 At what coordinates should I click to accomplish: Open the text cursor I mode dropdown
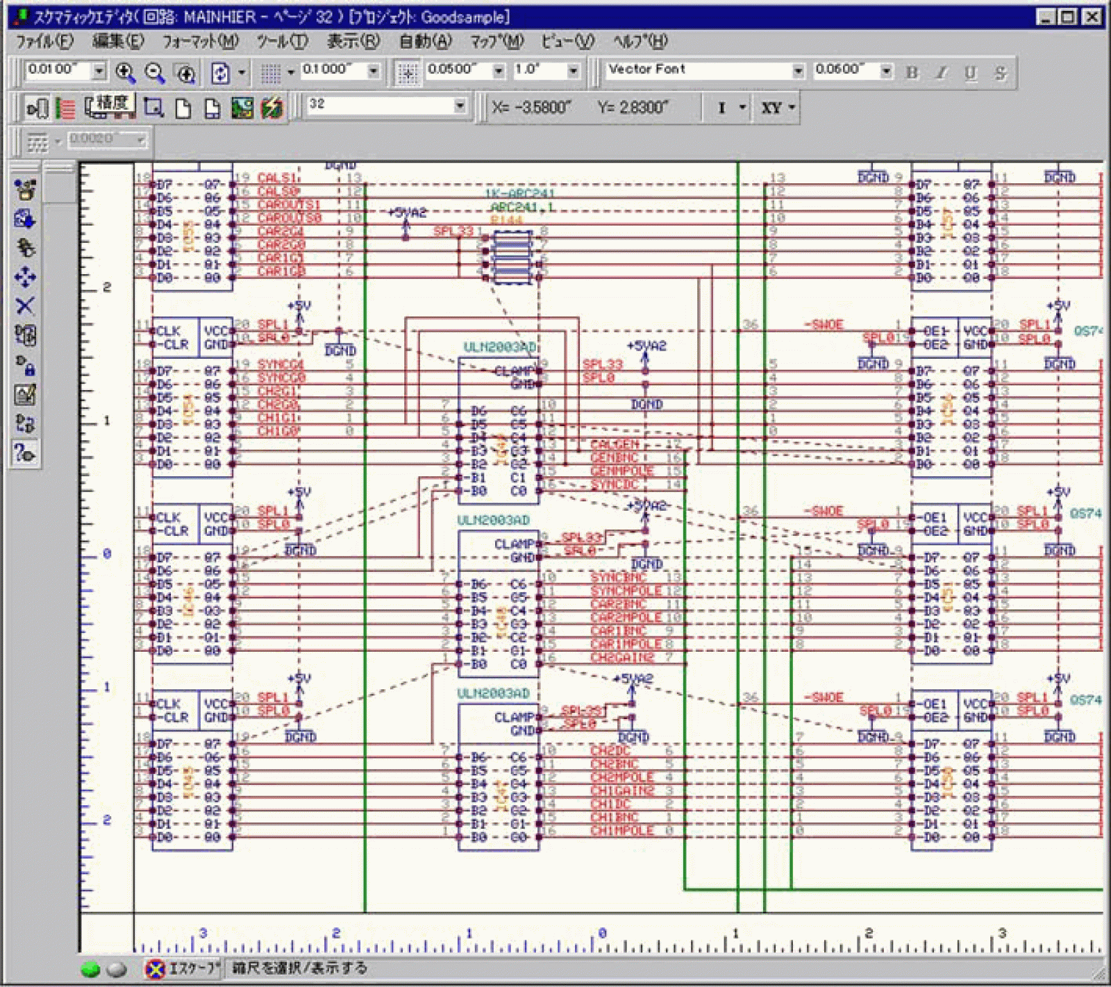742,108
